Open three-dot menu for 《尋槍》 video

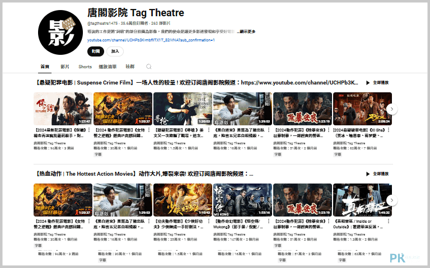coord(209,130)
